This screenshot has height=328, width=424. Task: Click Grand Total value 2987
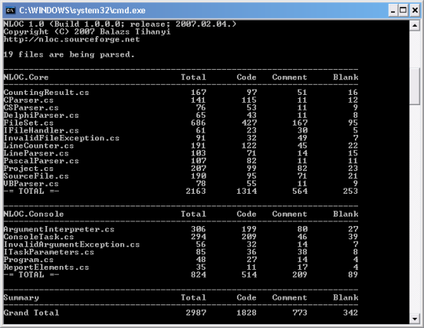[196, 312]
